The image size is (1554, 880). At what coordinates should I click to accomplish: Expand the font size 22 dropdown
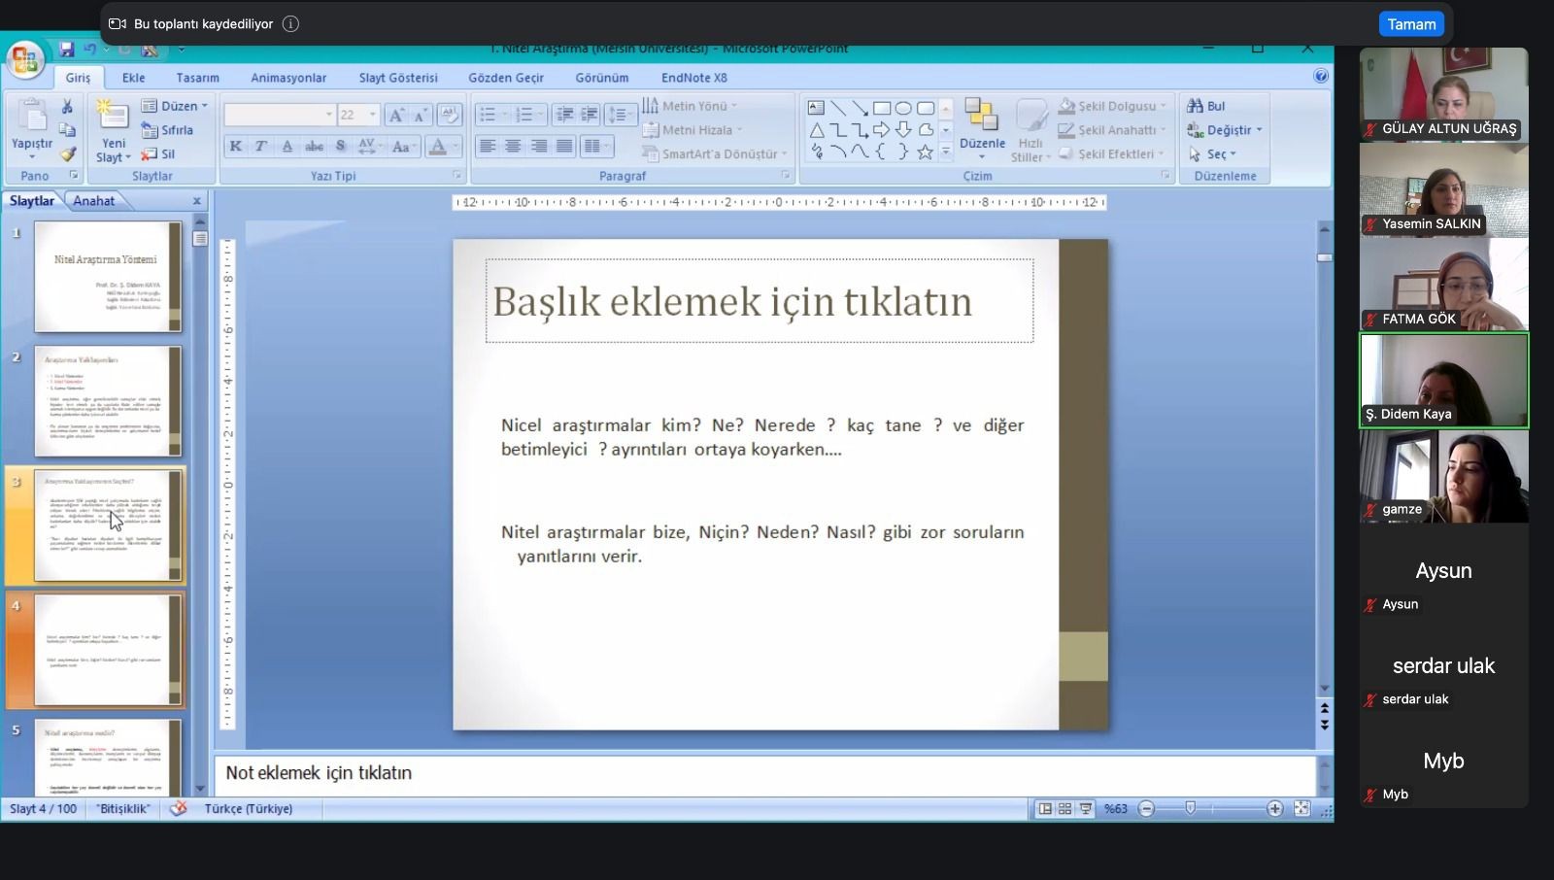pyautogui.click(x=372, y=115)
